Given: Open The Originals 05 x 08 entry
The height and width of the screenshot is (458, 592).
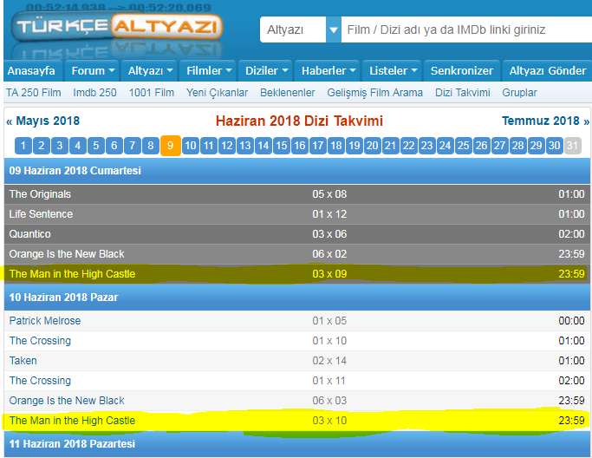Looking at the screenshot, I should pyautogui.click(x=297, y=194).
